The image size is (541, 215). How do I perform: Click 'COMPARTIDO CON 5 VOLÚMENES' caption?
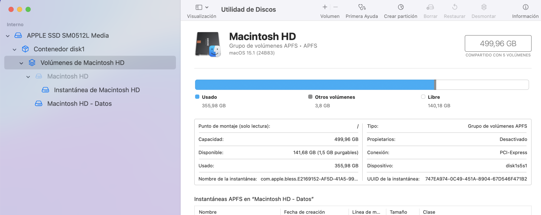[x=498, y=55]
